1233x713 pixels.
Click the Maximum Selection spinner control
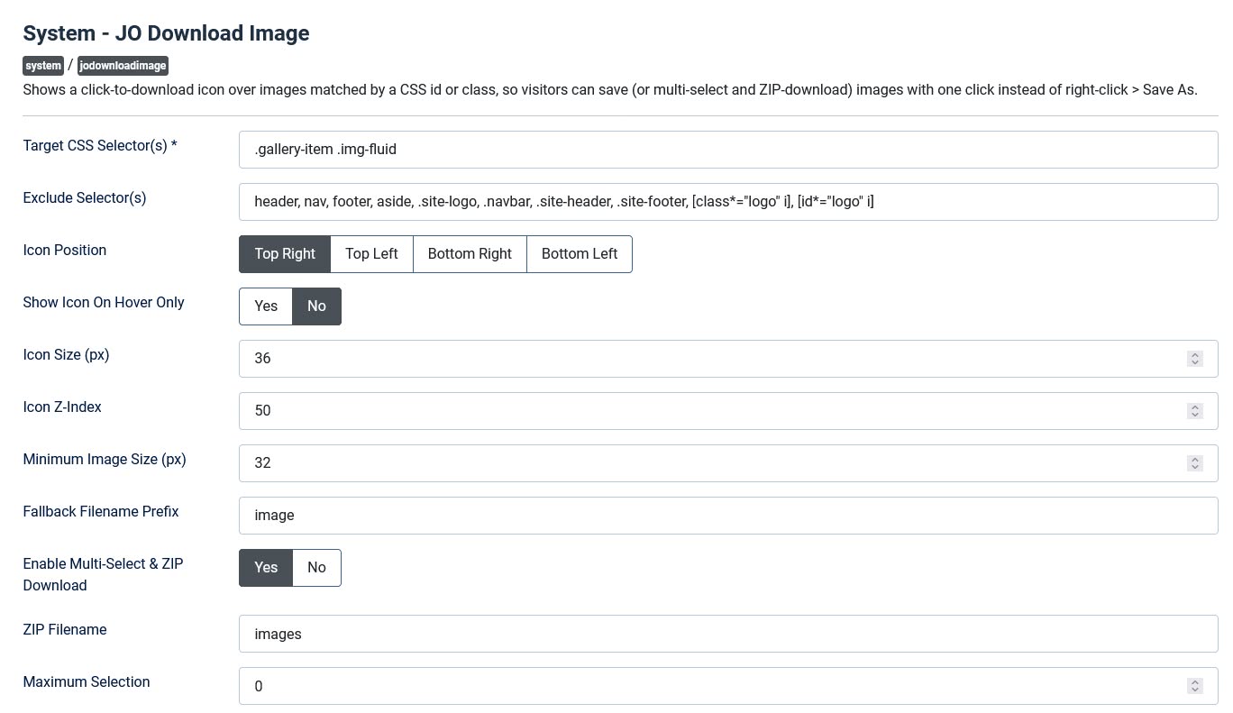pyautogui.click(x=1194, y=687)
